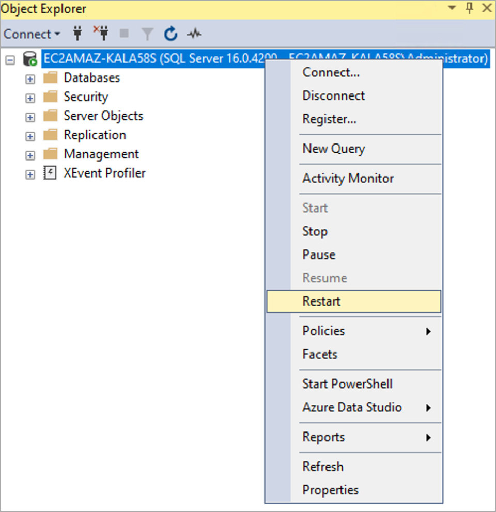Image resolution: width=496 pixels, height=512 pixels.
Task: Choose Stop from the context menu
Action: click(x=354, y=232)
